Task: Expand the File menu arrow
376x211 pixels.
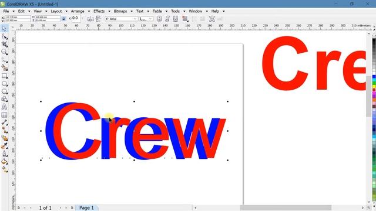Action: point(14,11)
